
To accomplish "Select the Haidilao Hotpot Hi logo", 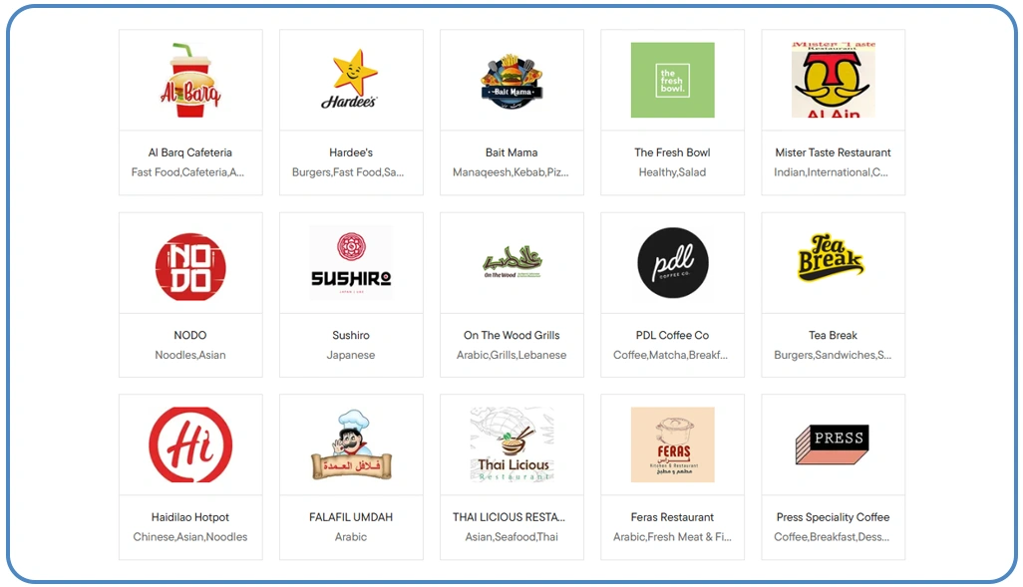I will 190,444.
